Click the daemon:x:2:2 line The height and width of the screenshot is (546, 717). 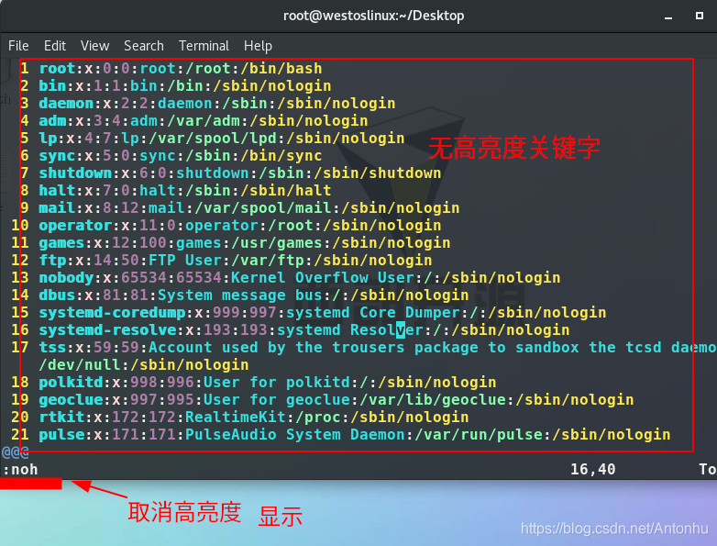pos(216,104)
